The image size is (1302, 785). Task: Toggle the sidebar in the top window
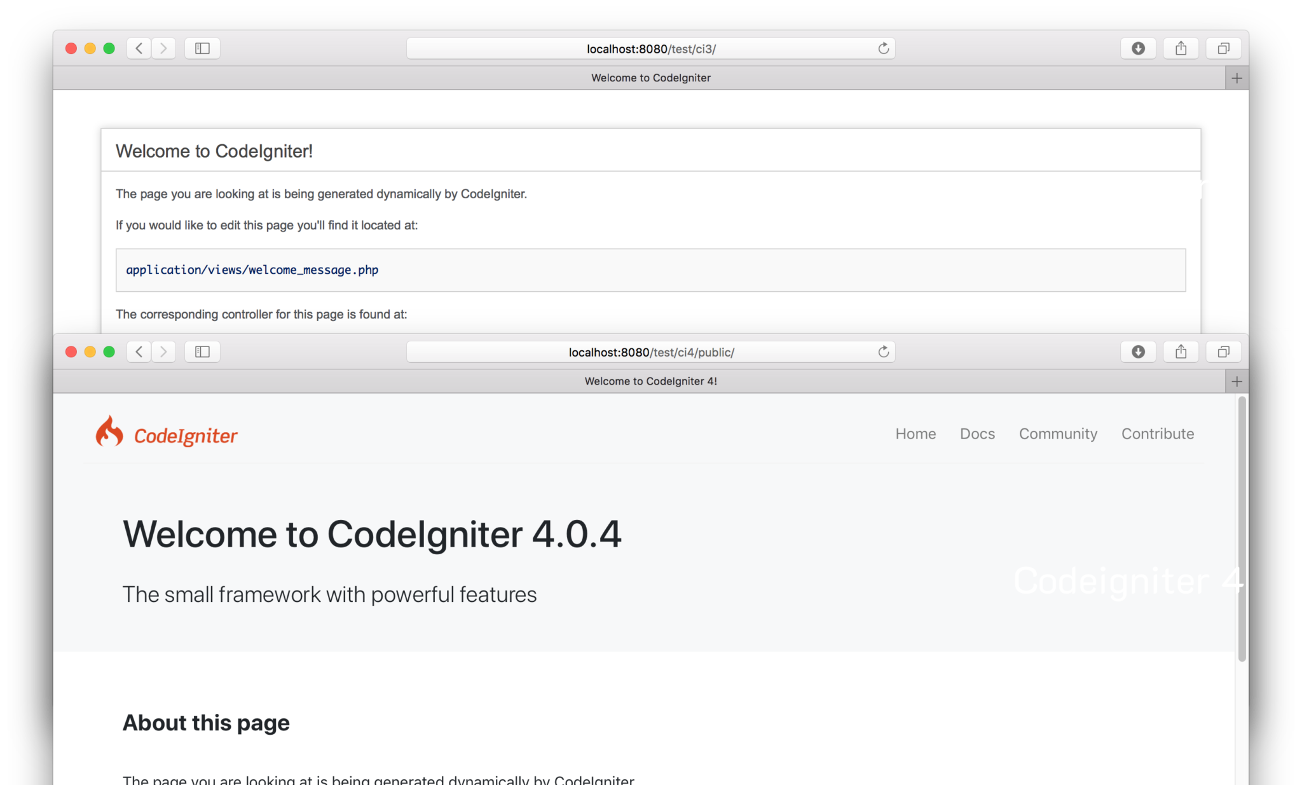pyautogui.click(x=202, y=48)
